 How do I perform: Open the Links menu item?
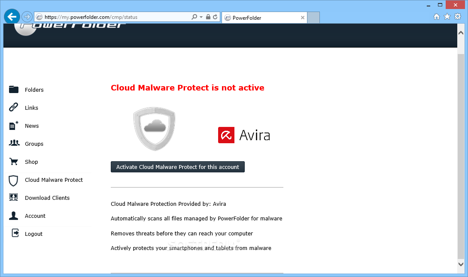coord(31,108)
